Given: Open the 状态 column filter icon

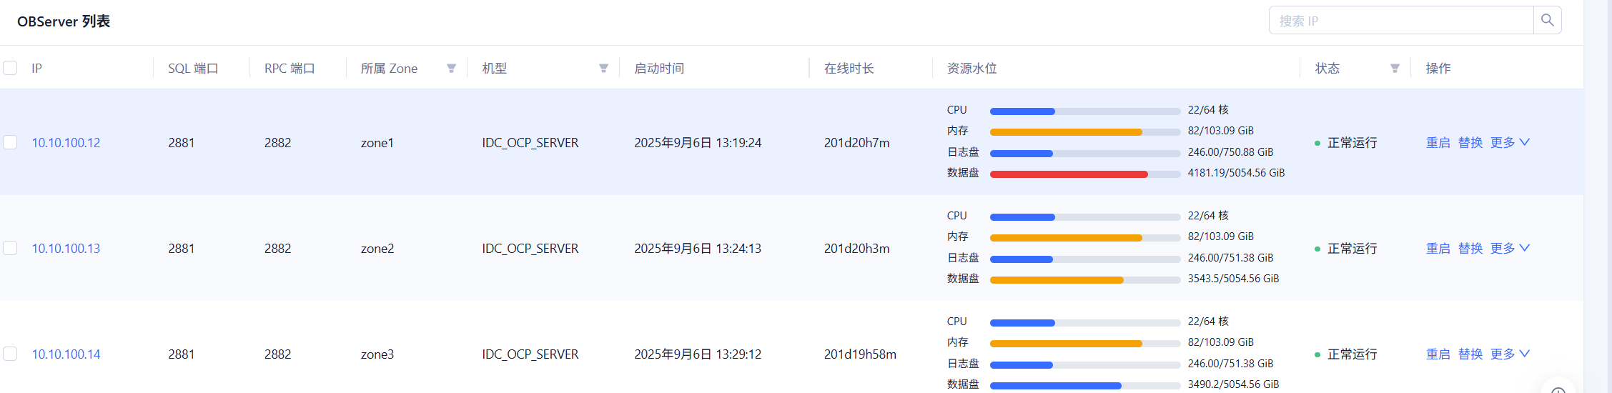Looking at the screenshot, I should tap(1395, 69).
